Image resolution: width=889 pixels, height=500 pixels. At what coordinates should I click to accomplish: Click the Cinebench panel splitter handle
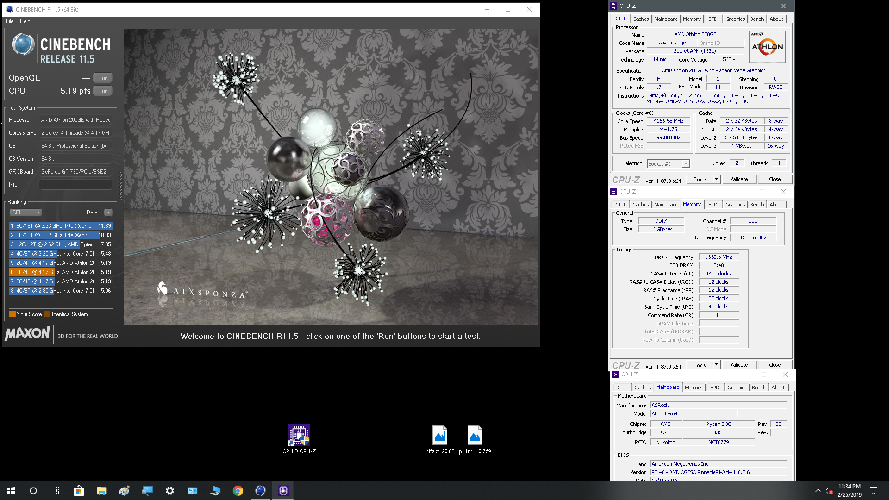click(121, 185)
